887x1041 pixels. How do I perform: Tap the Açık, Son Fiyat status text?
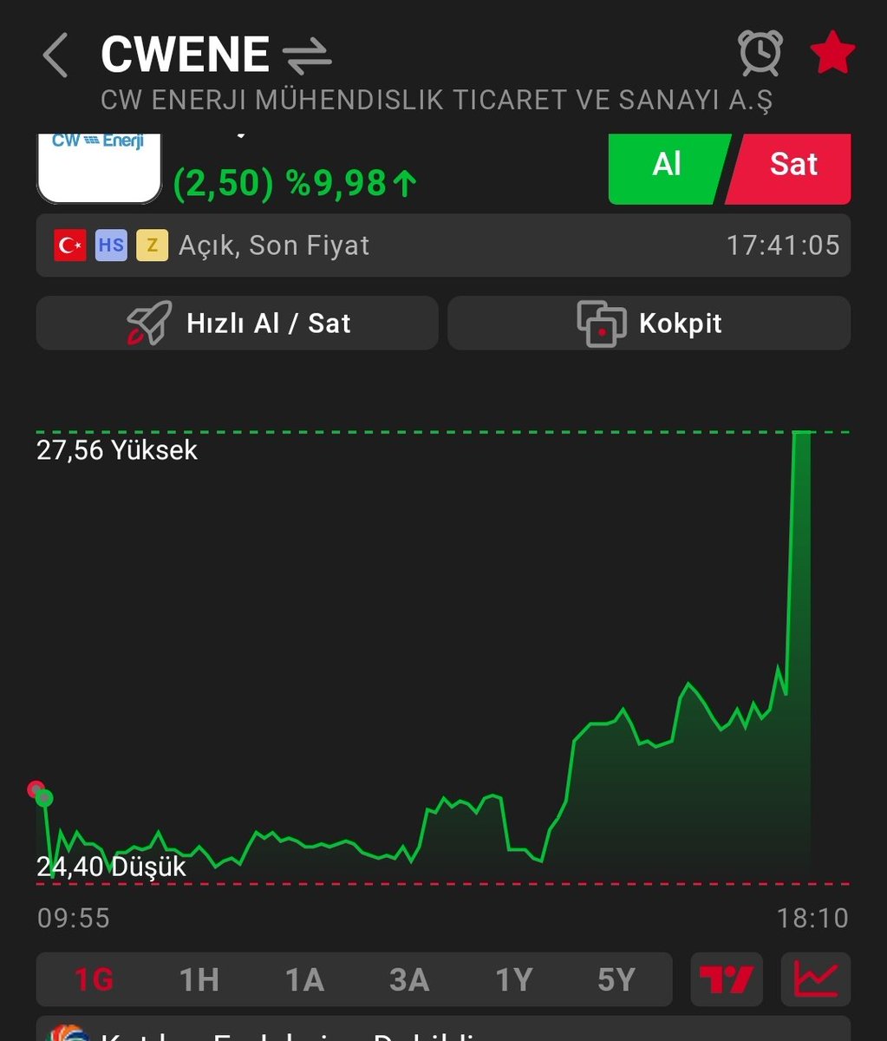(x=274, y=246)
